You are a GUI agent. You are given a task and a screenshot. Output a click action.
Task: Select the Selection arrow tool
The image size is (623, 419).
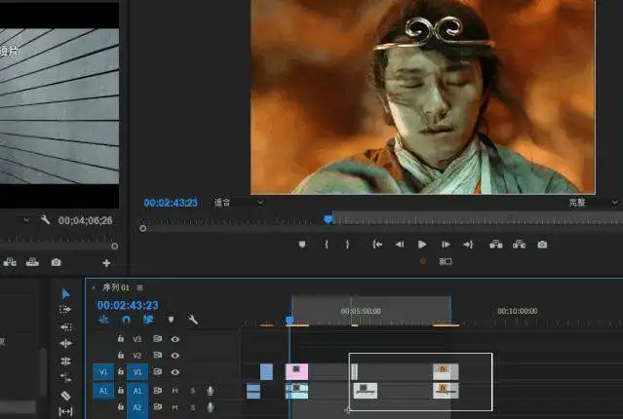pyautogui.click(x=66, y=293)
